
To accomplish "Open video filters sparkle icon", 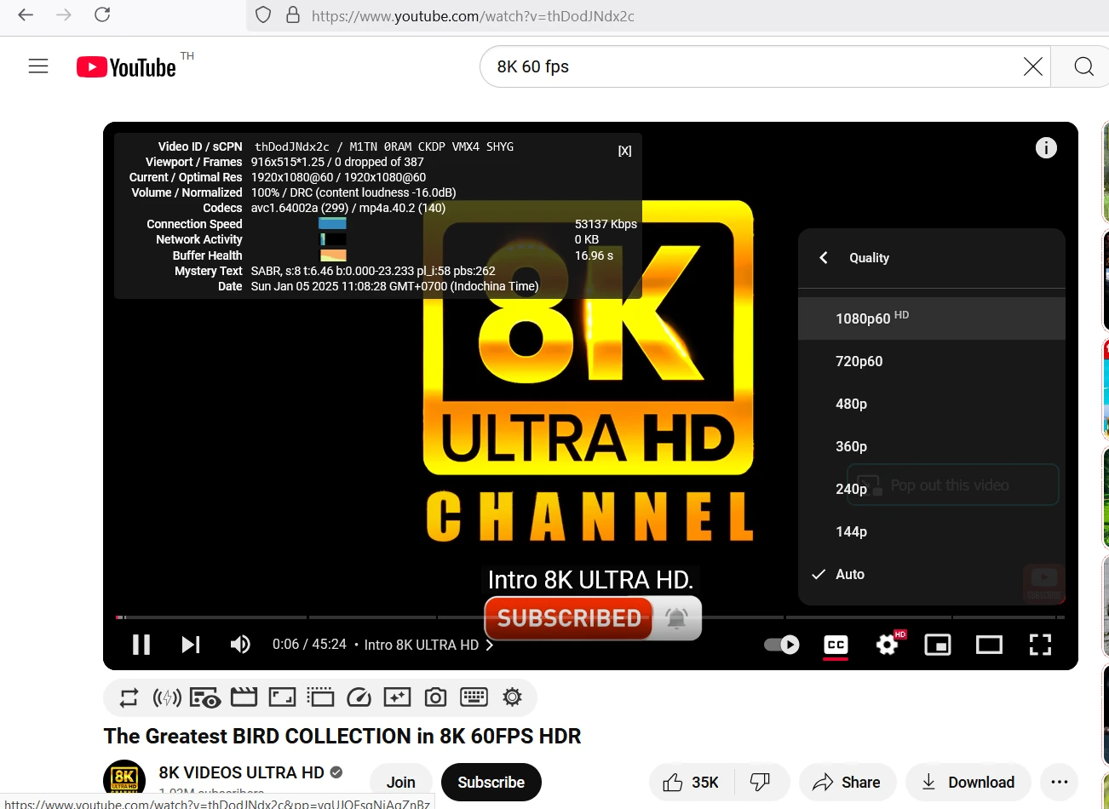I will click(397, 698).
